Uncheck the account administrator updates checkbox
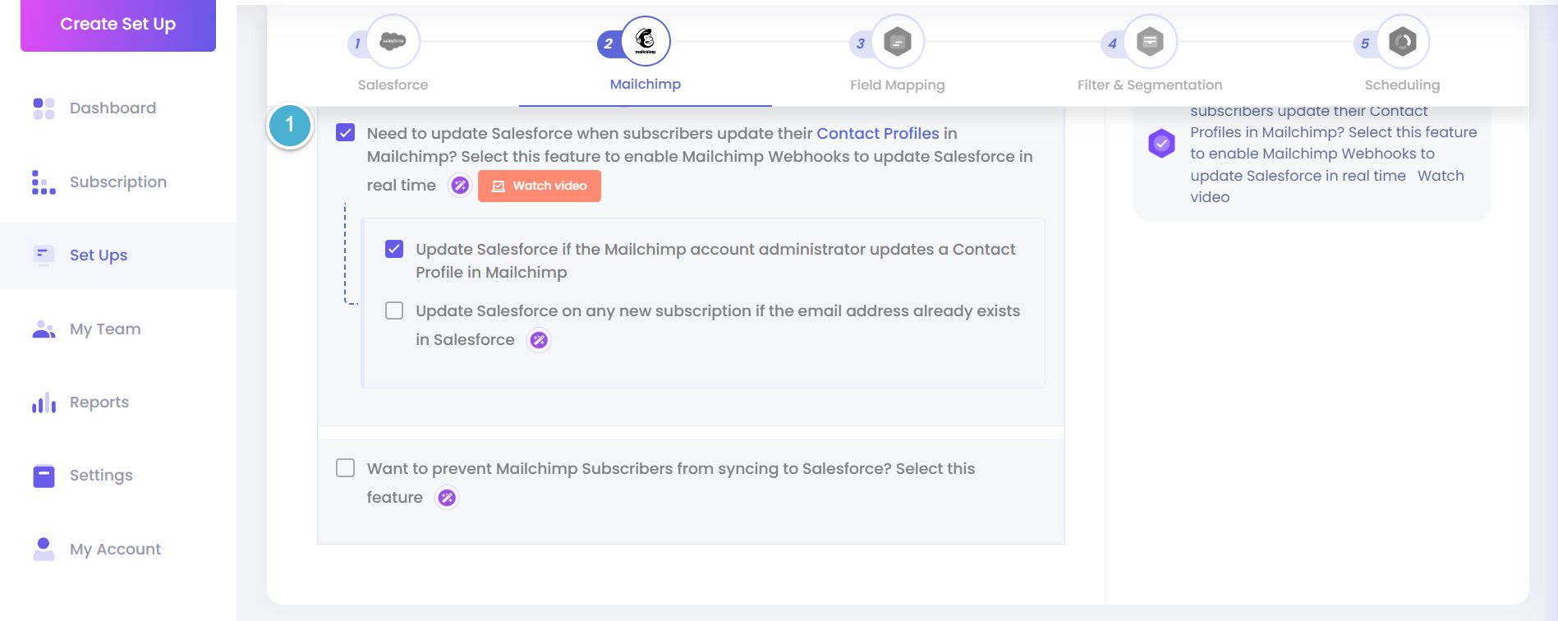Viewport: 1558px width, 621px height. pos(394,249)
